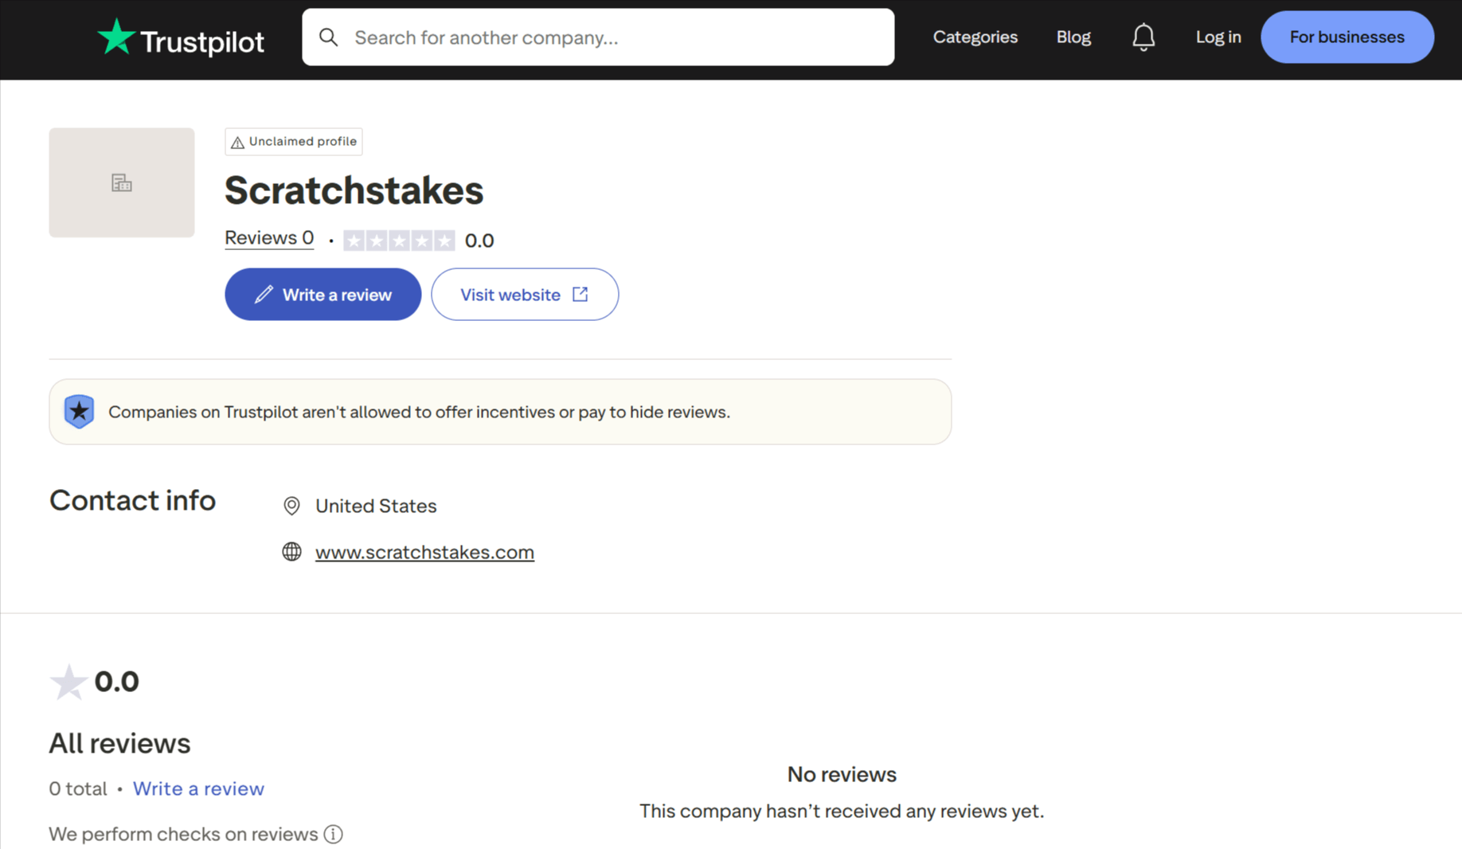Click the unclaimed profile warning icon
Image resolution: width=1462 pixels, height=849 pixels.
(x=237, y=143)
